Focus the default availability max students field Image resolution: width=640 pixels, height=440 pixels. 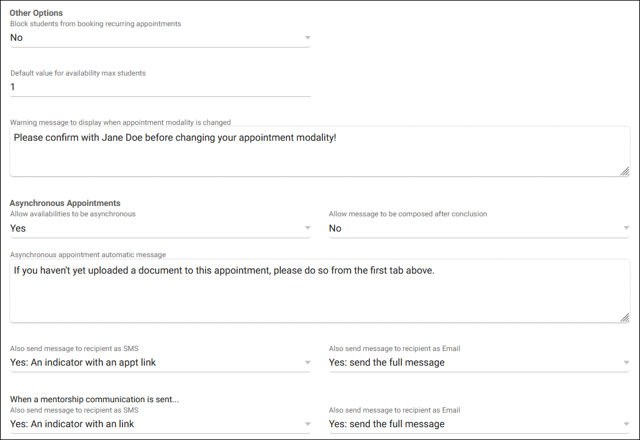click(x=160, y=87)
